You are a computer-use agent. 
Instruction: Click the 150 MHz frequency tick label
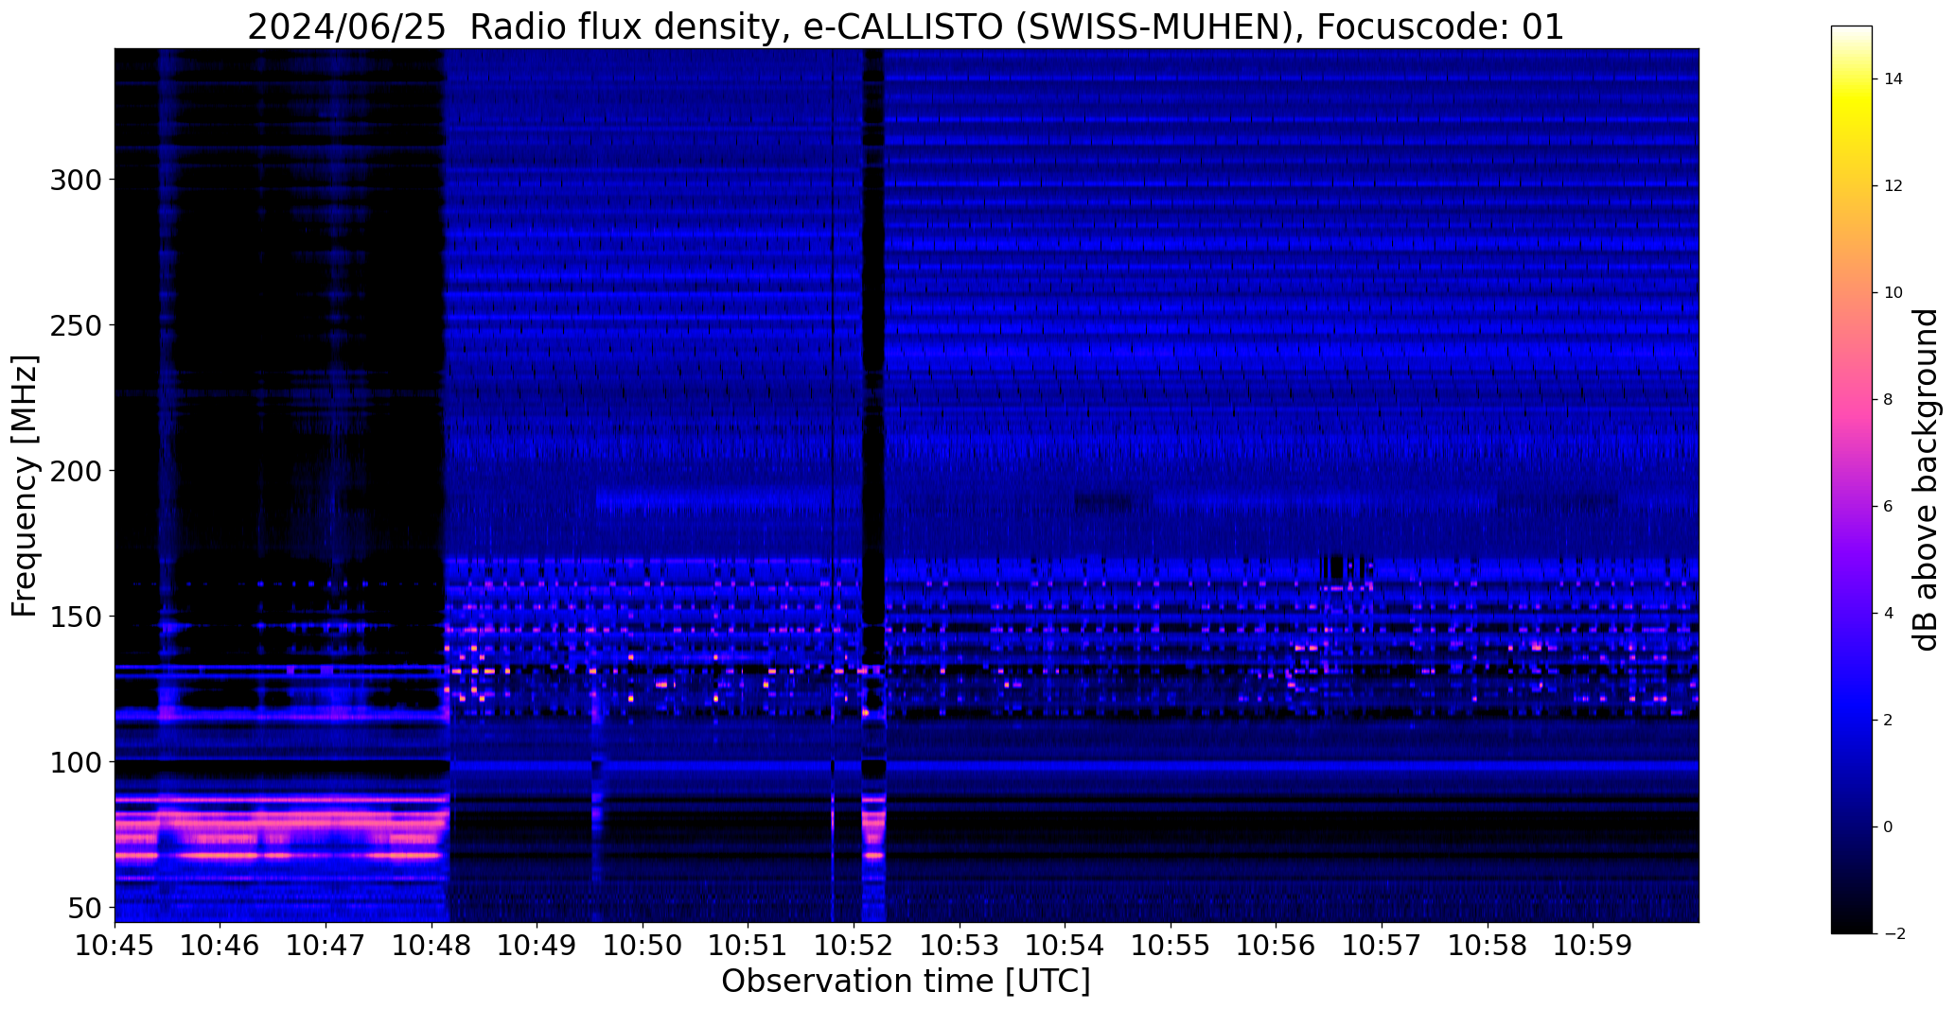click(76, 617)
